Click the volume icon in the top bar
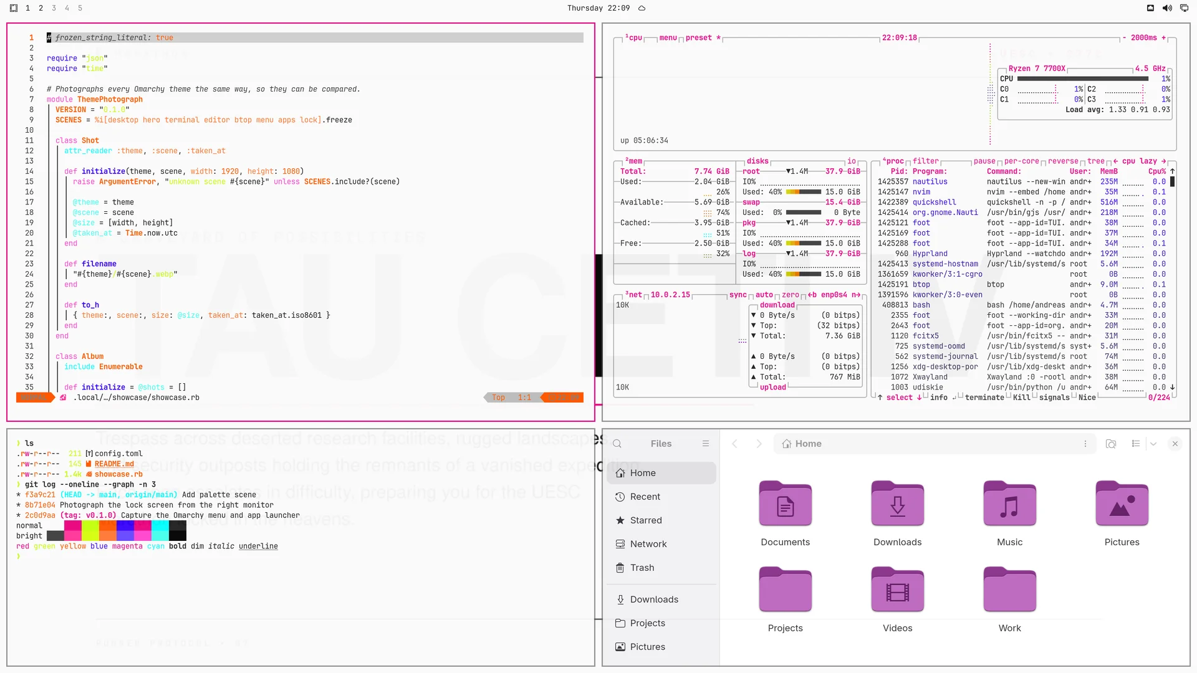1197x673 pixels. 1167,8
